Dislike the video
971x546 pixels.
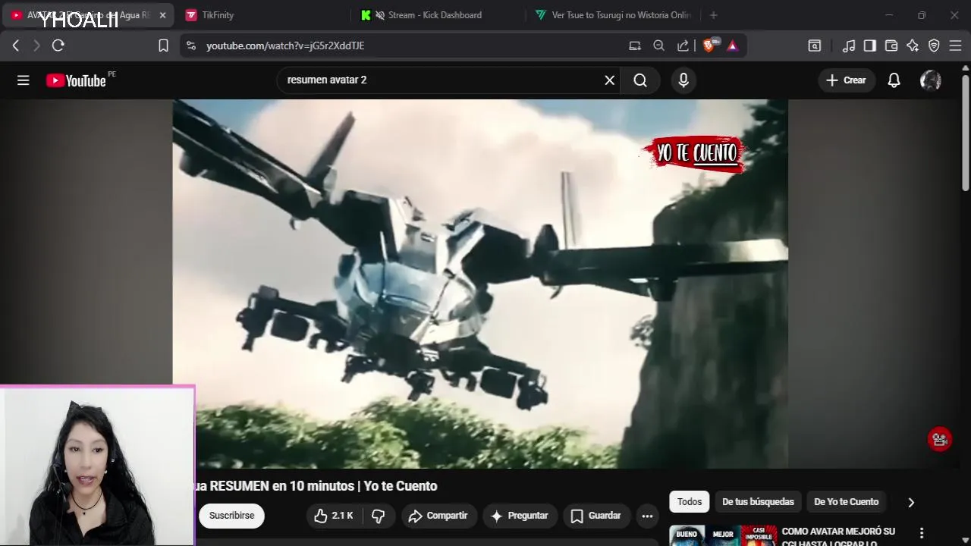(x=379, y=516)
